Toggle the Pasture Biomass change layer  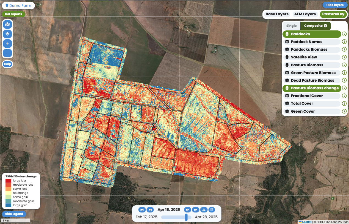pos(312,88)
